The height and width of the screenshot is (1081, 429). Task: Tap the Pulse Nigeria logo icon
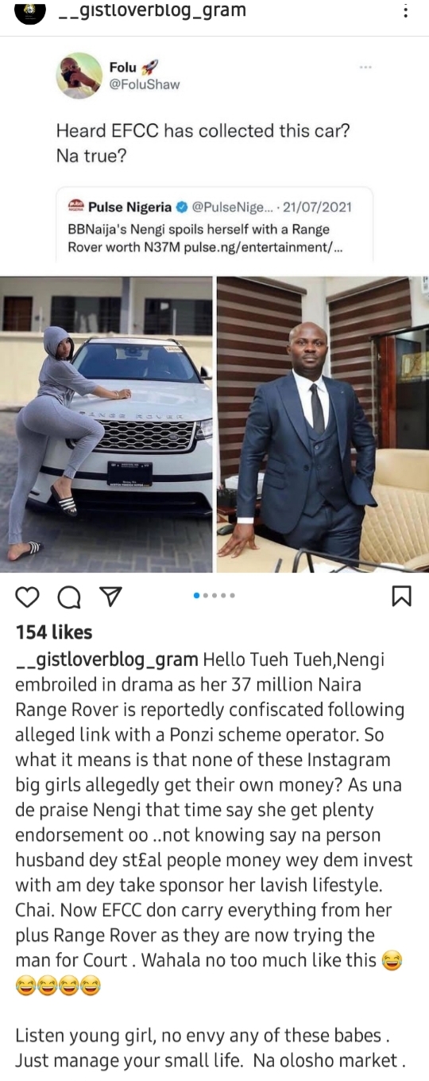76,207
